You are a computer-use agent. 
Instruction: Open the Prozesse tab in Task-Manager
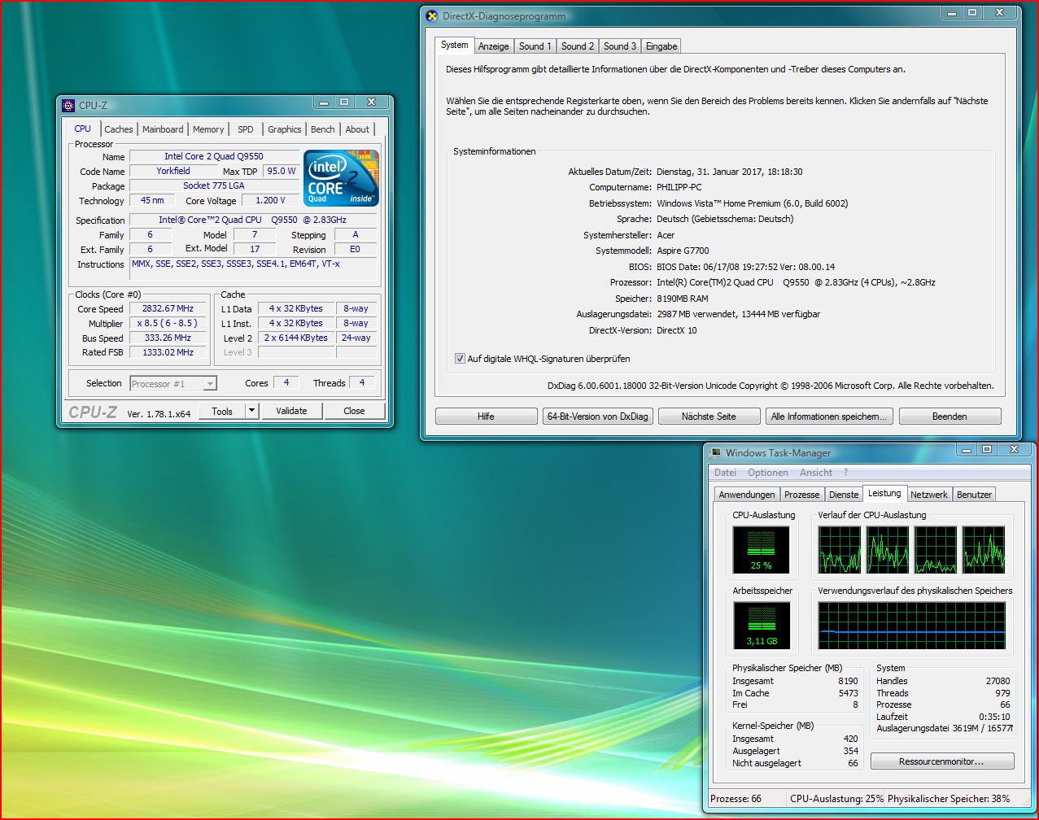(802, 495)
